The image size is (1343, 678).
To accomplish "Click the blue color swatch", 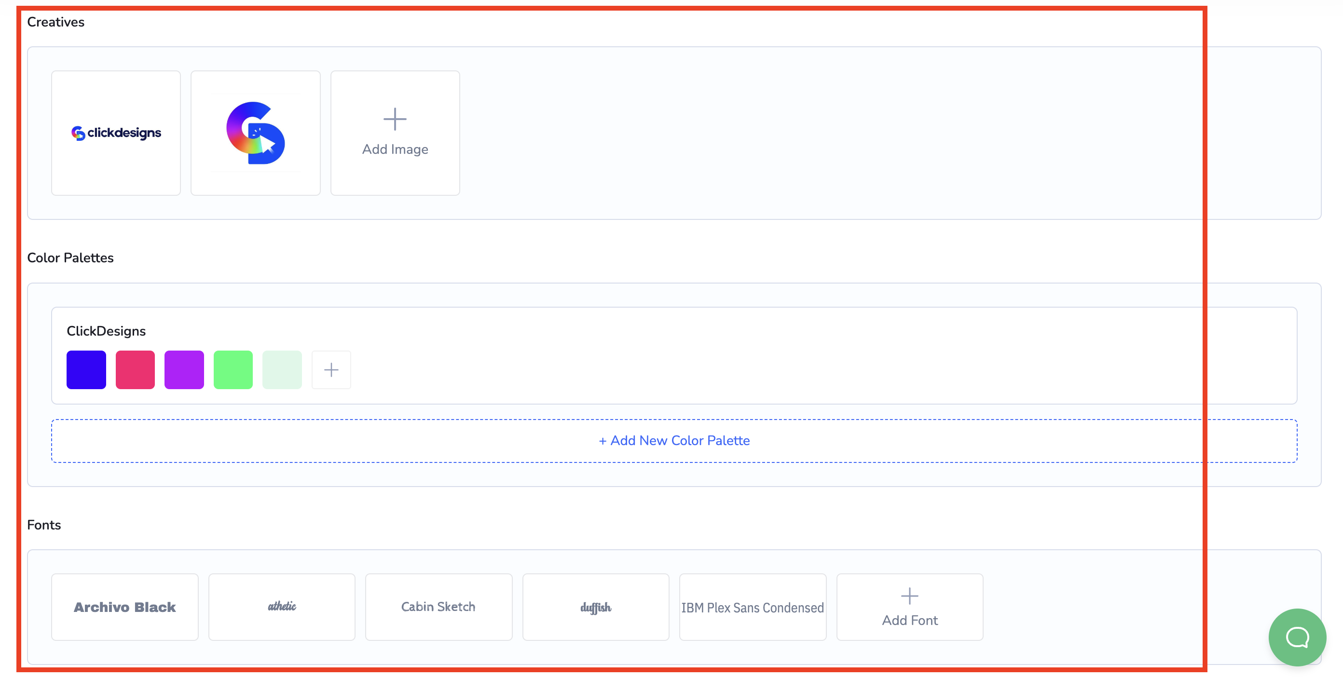I will point(86,369).
